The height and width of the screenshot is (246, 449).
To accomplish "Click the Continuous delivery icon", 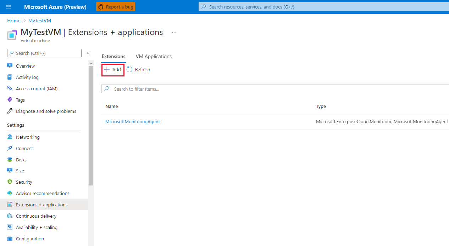I will pyautogui.click(x=10, y=216).
